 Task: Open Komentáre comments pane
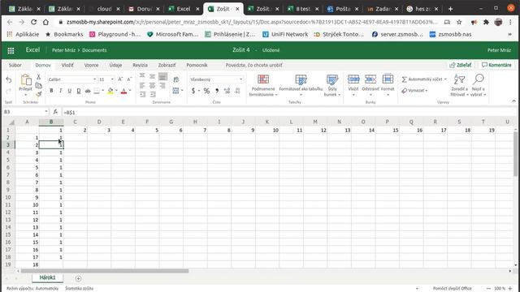tap(496, 65)
